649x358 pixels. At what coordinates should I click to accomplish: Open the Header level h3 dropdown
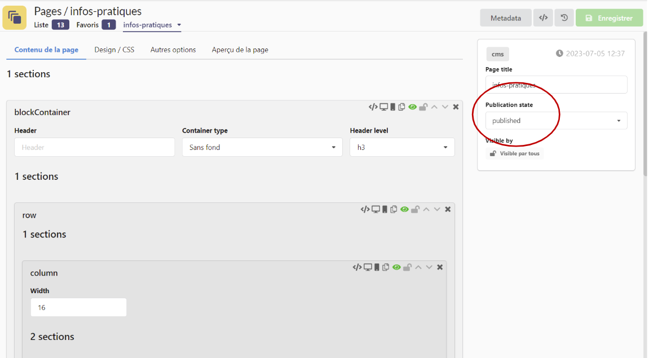coord(401,148)
